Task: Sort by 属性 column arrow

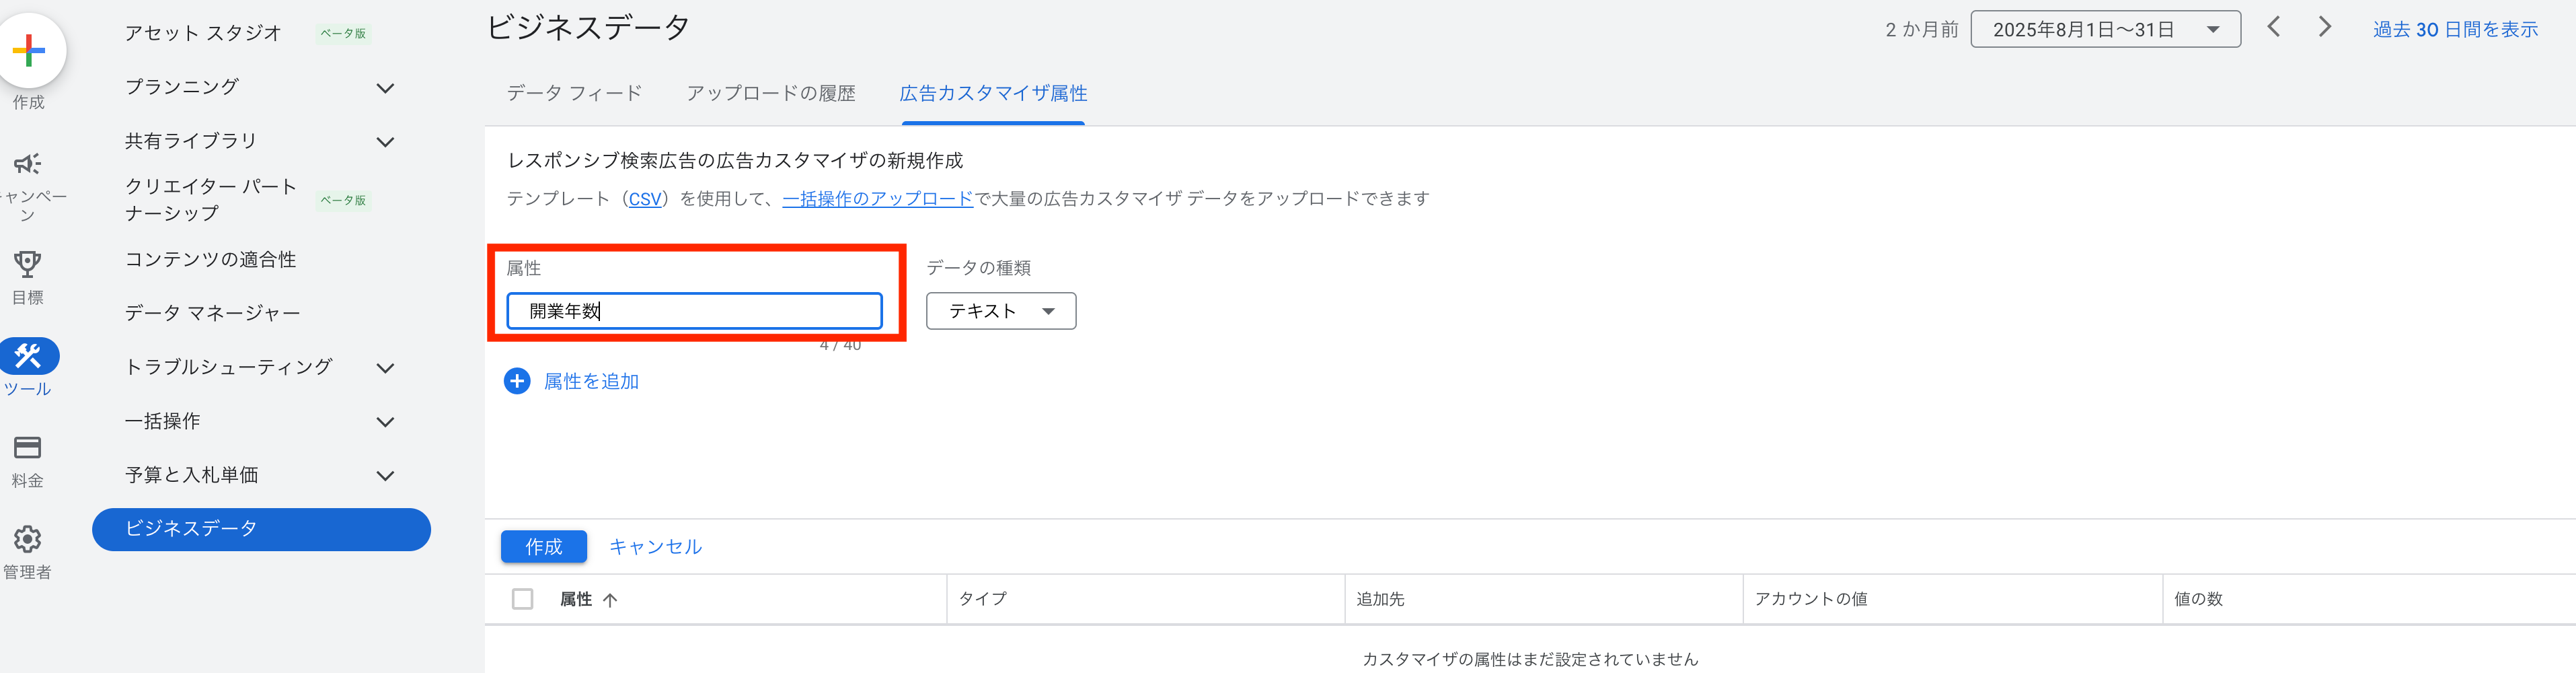Action: [610, 600]
